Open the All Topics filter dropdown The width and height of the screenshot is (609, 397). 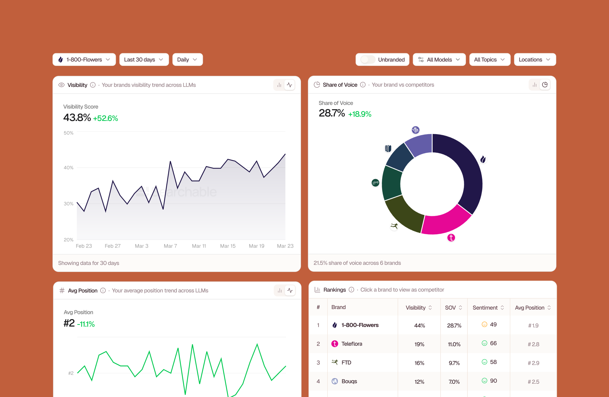490,60
